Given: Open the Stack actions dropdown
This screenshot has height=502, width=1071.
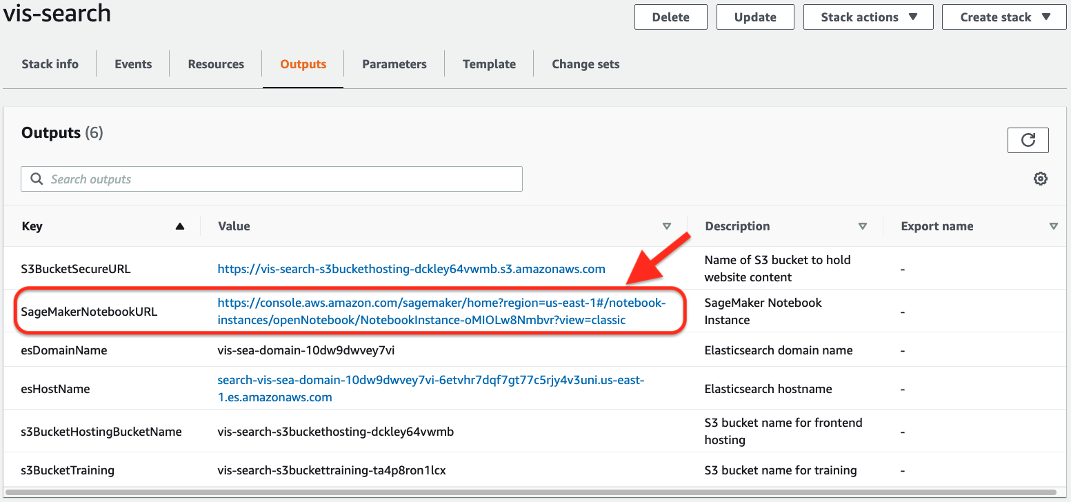Looking at the screenshot, I should 868,17.
